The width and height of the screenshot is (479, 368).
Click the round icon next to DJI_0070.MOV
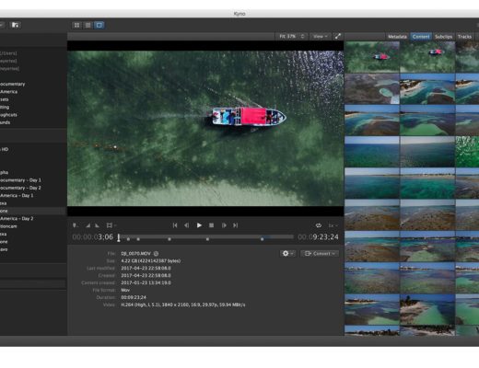pos(156,254)
